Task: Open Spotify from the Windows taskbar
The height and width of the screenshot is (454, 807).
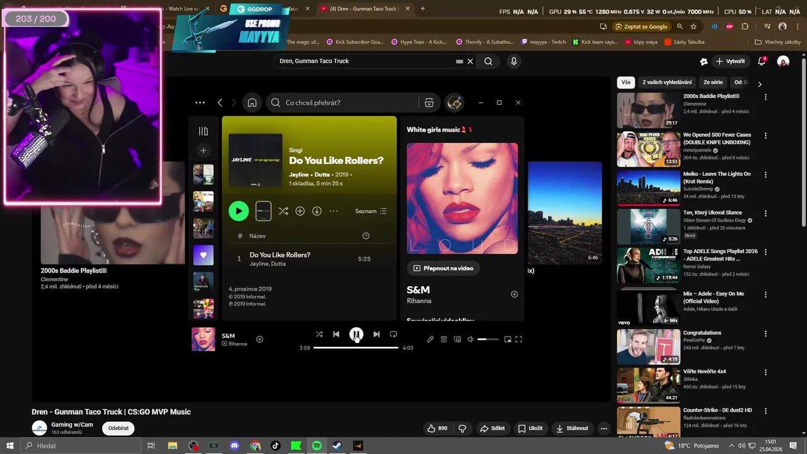Action: (x=317, y=446)
